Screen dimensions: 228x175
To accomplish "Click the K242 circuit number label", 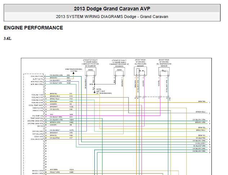I will point(71,107).
